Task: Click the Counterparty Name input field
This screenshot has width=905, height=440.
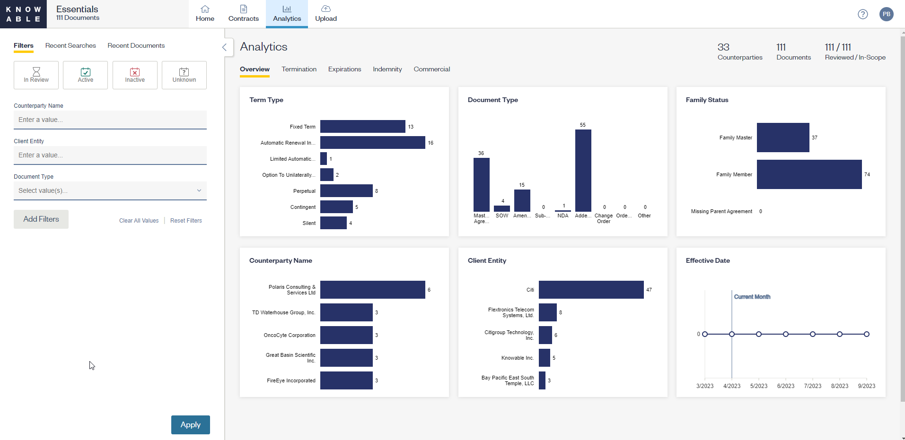Action: (110, 120)
